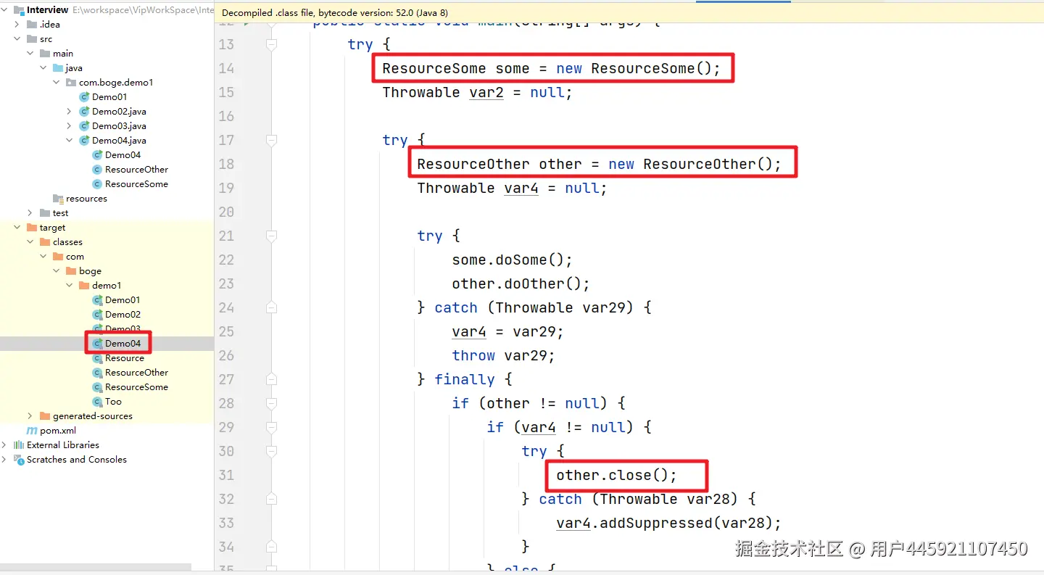This screenshot has width=1044, height=575.
Task: Place cursor on 'other.doOther();' line
Action: [x=521, y=284]
